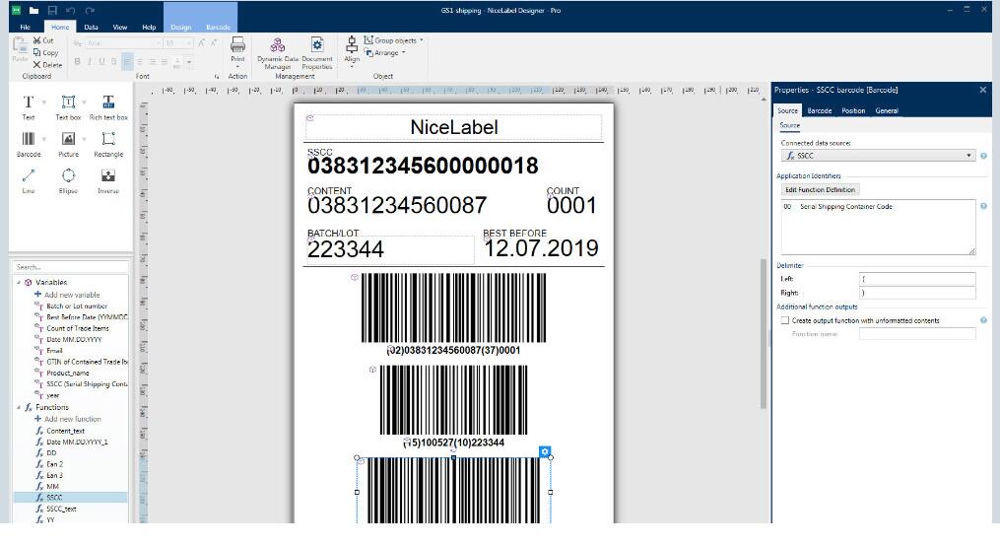Viewport: 1000px width, 545px height.
Task: Click the Undo icon in title bar
Action: click(x=71, y=10)
